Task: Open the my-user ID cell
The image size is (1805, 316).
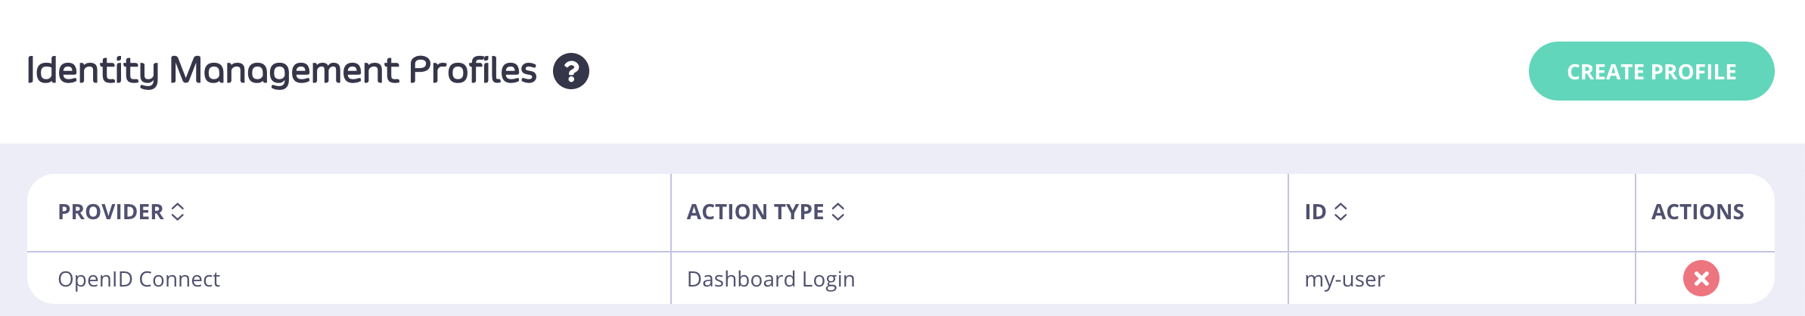Action: point(1344,279)
